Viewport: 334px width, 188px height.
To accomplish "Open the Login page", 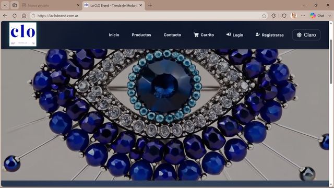I will tap(235, 35).
